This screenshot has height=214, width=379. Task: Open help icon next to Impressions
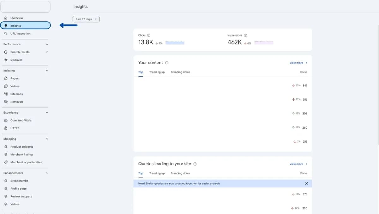click(245, 35)
